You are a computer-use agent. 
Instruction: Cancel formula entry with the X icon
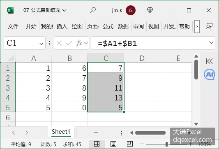[x=59, y=43]
